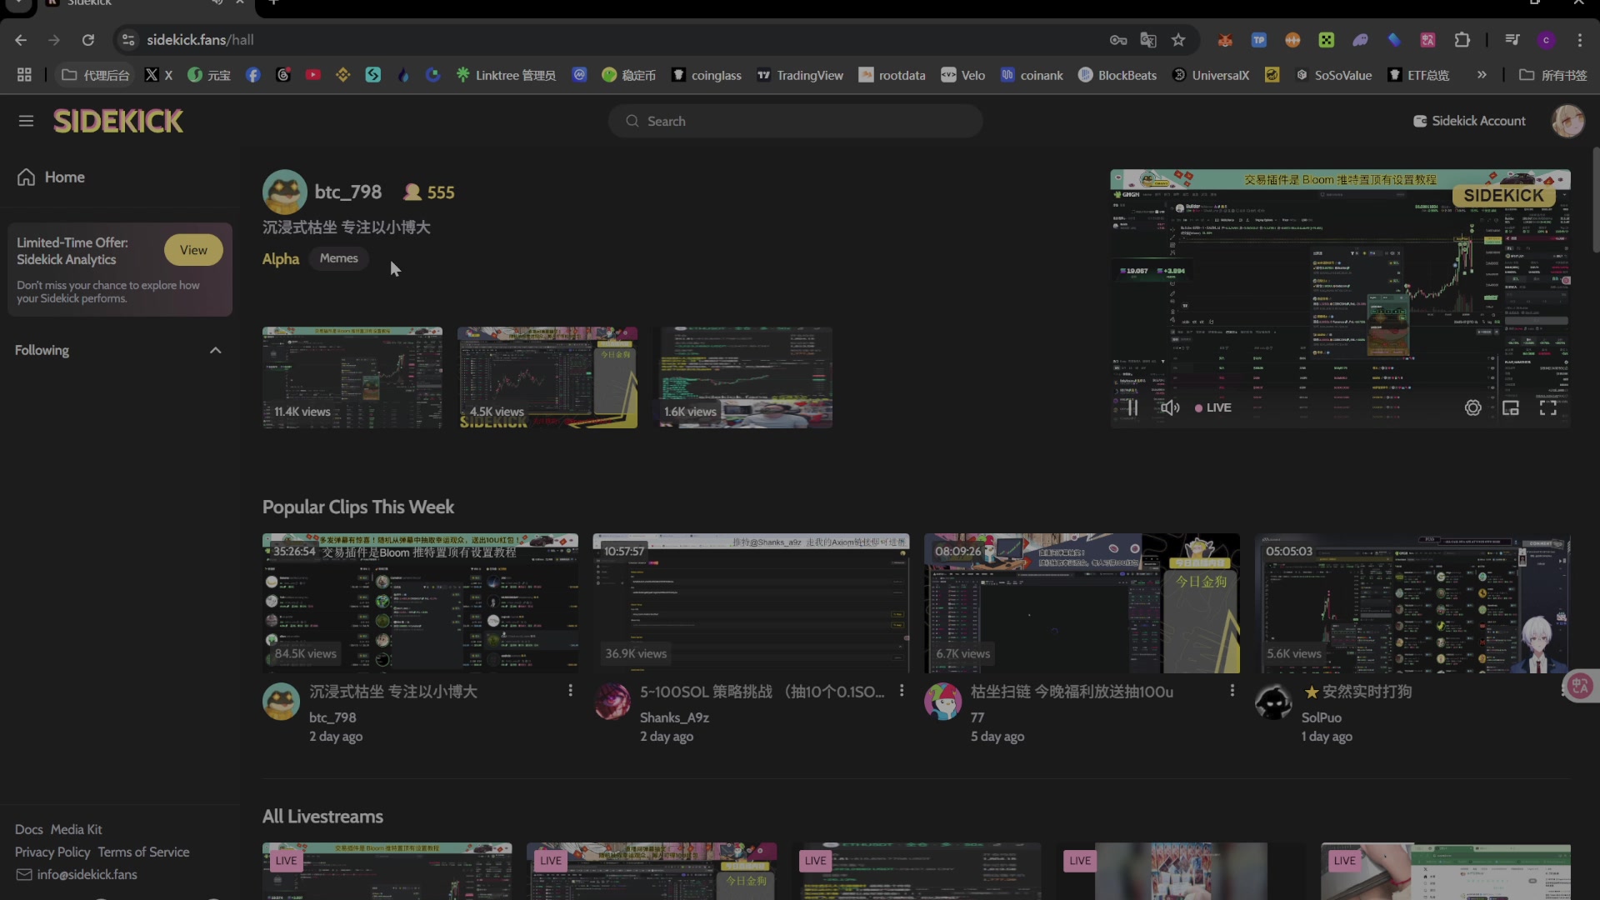This screenshot has height=900, width=1600.
Task: Open the Media Kit link
Action: (76, 829)
